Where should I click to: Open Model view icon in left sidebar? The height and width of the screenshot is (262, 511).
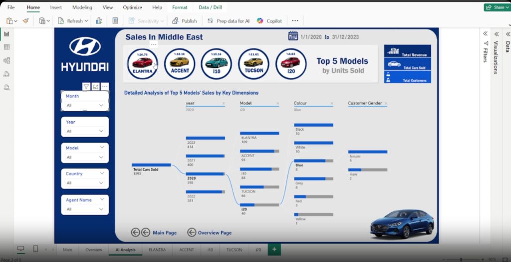click(7, 60)
